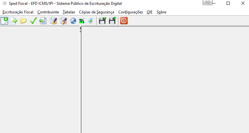Open the Tabelas menu
Viewport: 249px width, 133px height.
[69, 12]
